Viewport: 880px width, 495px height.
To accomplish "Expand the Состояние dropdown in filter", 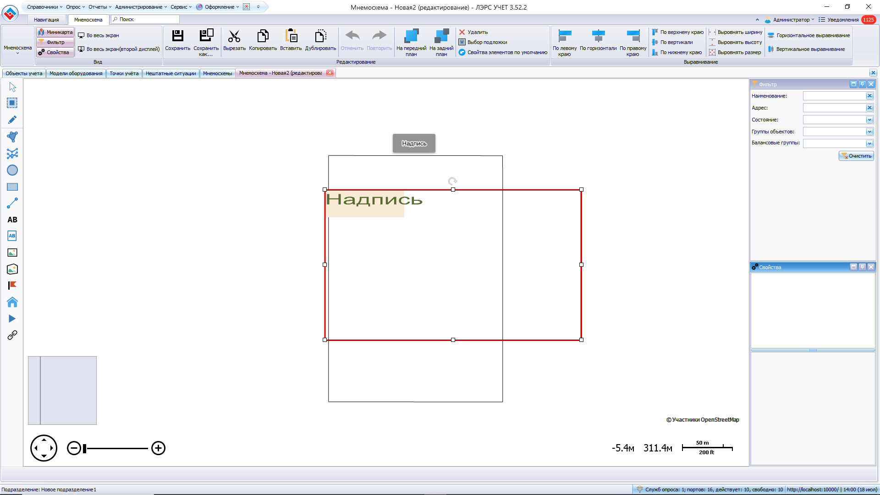I will click(869, 120).
